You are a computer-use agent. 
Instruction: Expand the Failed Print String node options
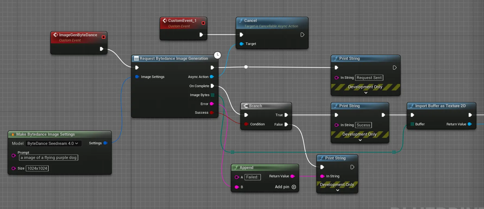pyautogui.click(x=337, y=190)
